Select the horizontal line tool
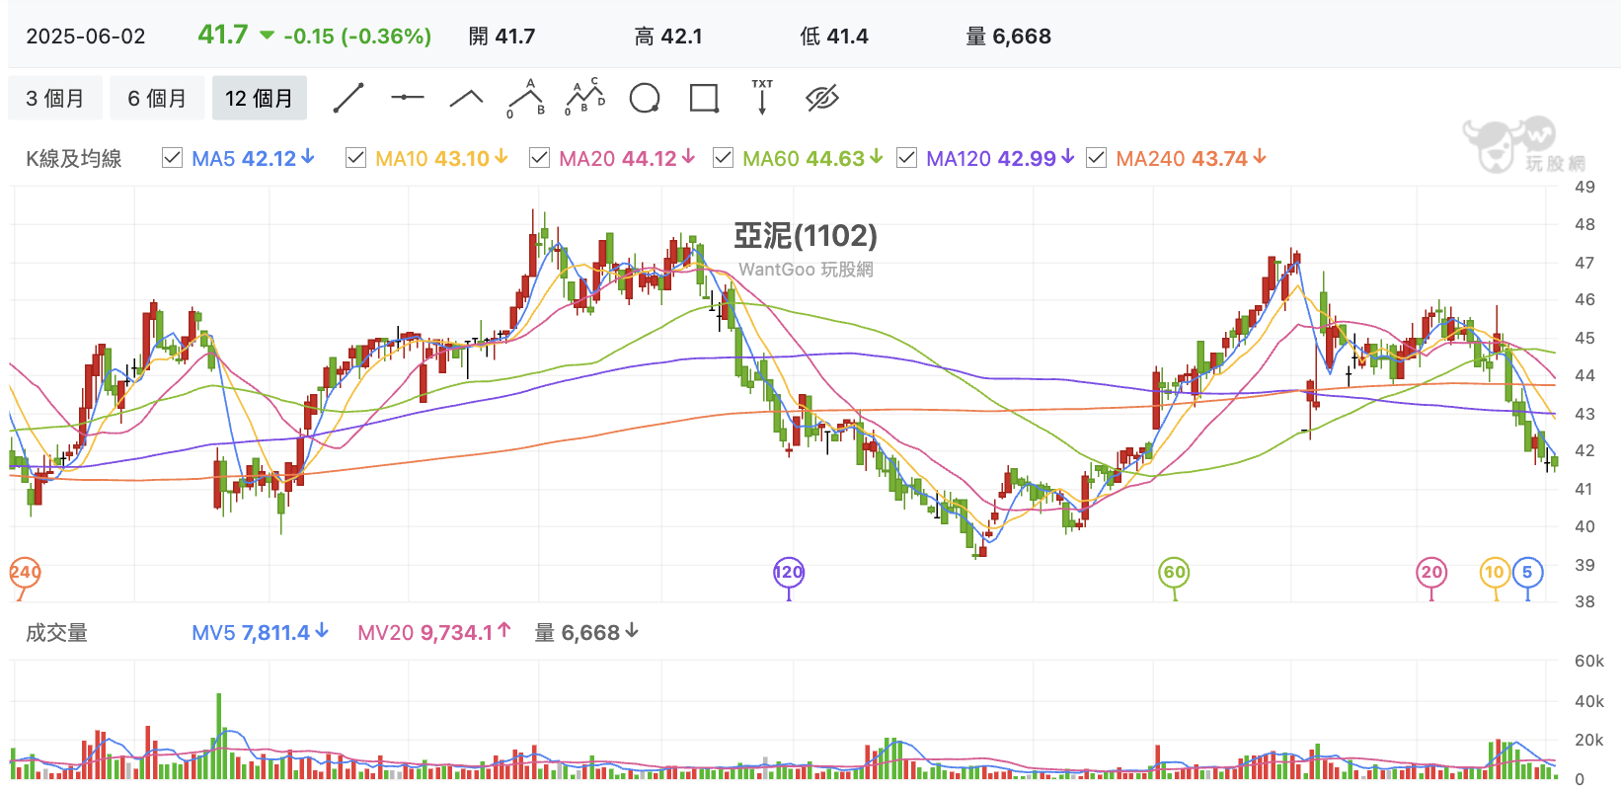Screen dimensions: 1621x792 407,98
